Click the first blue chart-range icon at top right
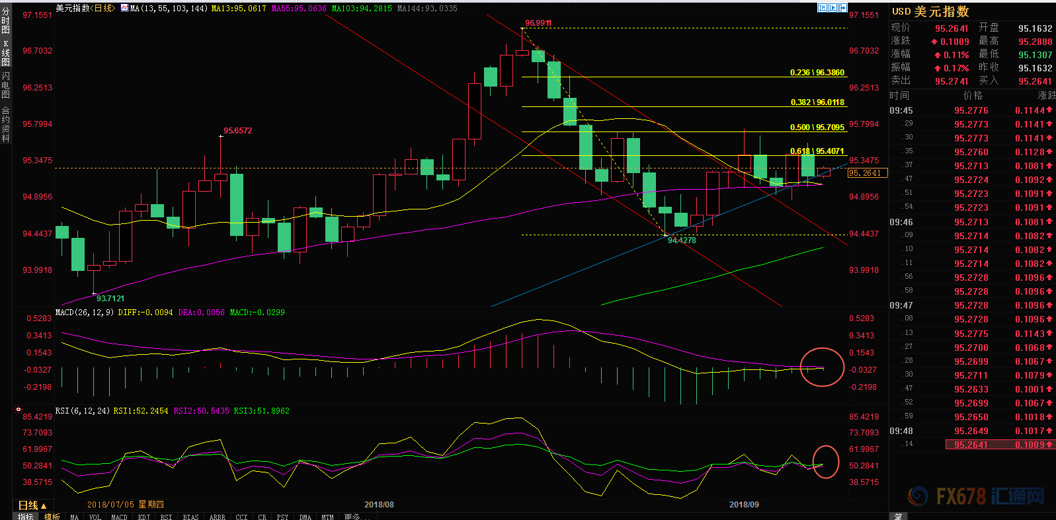Image resolution: width=1056 pixels, height=520 pixels. 822,8
